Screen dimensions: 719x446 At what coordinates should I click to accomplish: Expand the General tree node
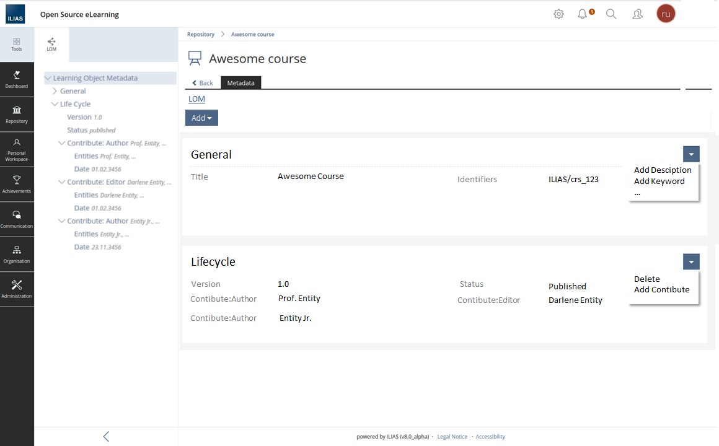click(55, 91)
